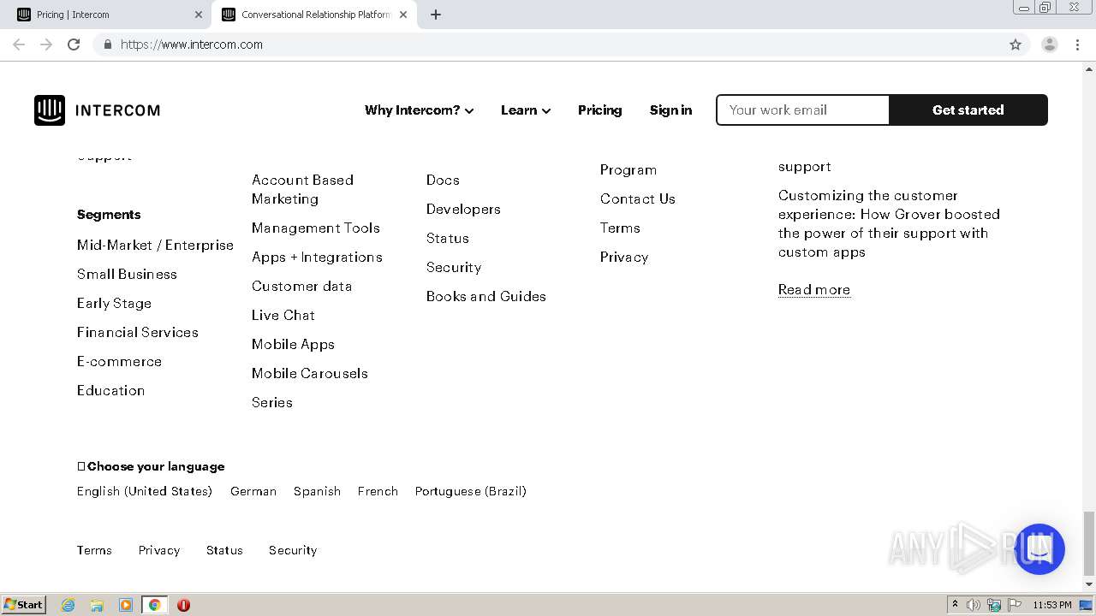This screenshot has width=1096, height=616.
Task: Click Read more under the Grover article
Action: 814,289
